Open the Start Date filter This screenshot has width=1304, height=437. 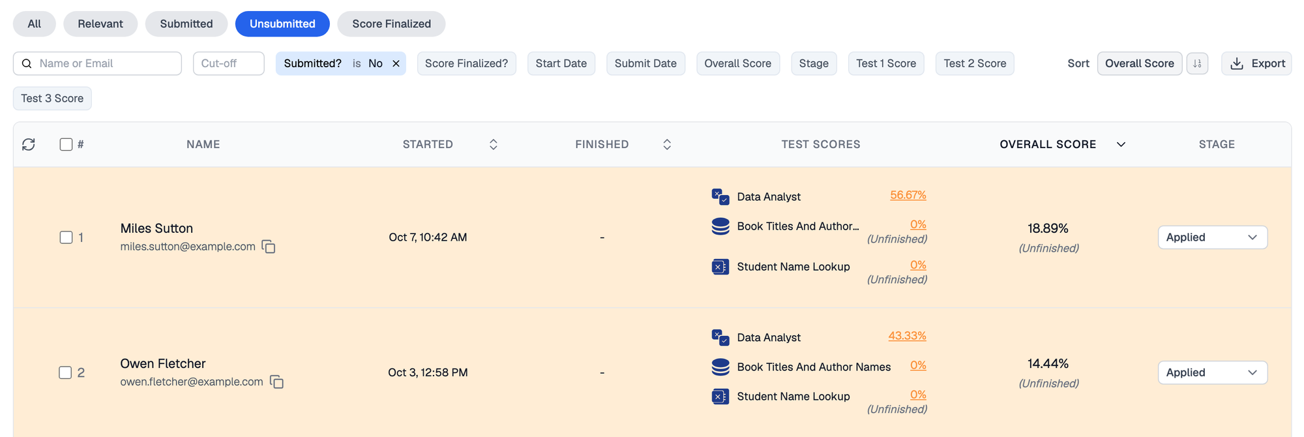click(561, 63)
